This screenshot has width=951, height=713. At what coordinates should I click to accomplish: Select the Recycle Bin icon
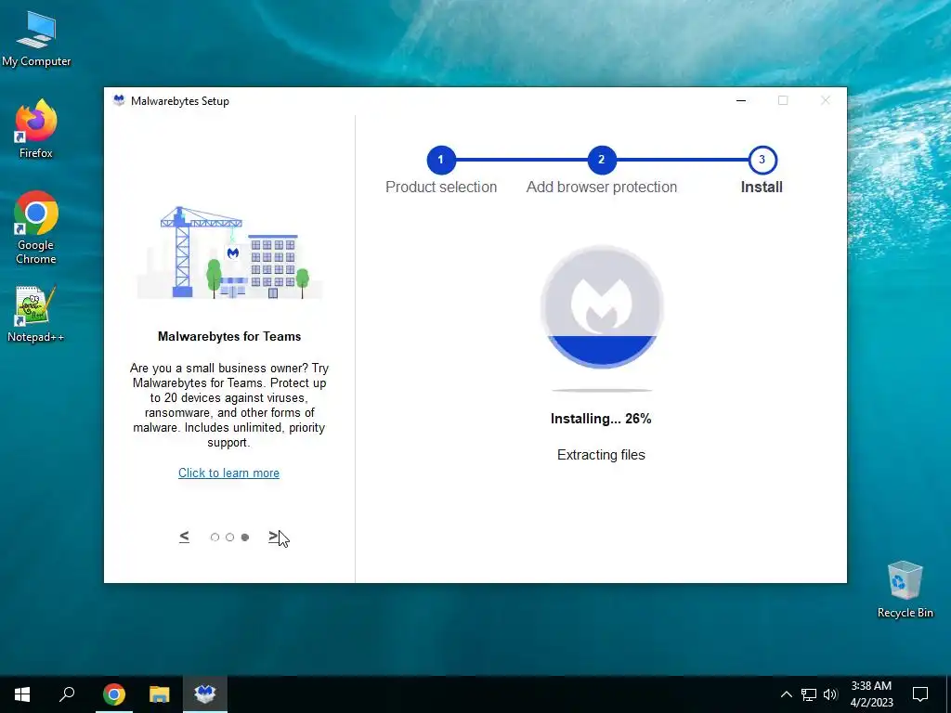pyautogui.click(x=905, y=590)
